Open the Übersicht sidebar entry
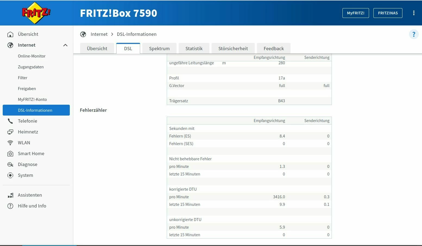Image resolution: width=422 pixels, height=246 pixels. (x=28, y=34)
